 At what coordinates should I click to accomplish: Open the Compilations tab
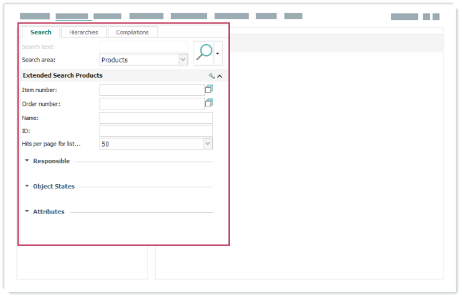click(132, 32)
